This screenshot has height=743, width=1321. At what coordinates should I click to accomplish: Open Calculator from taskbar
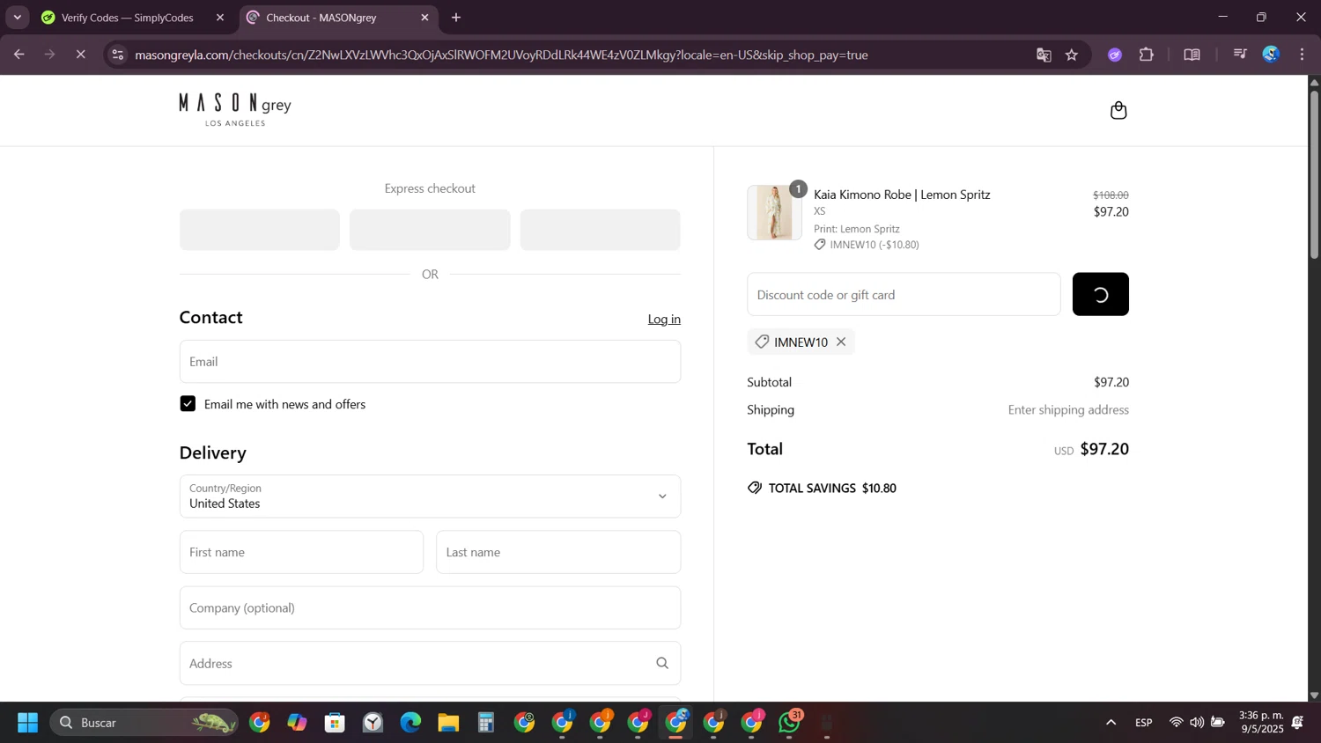click(x=486, y=723)
